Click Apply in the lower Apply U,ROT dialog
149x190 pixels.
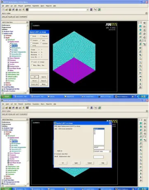[76, 163]
